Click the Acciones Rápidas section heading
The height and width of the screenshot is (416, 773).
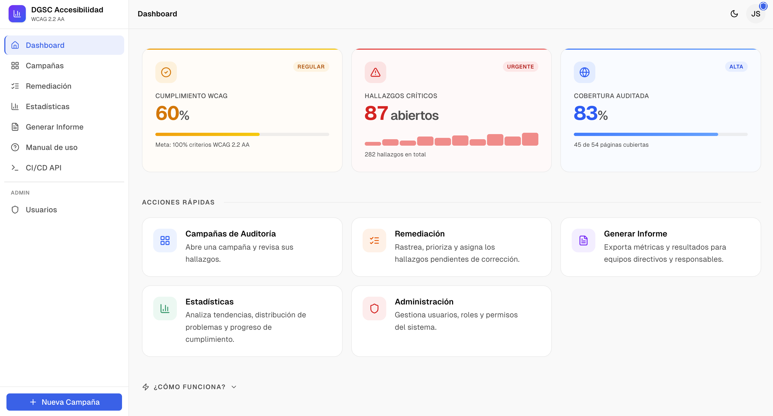pos(178,202)
